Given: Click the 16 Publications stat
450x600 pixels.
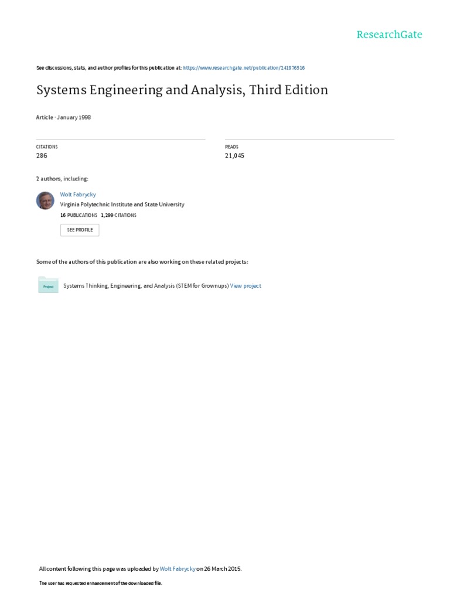Looking at the screenshot, I should [79, 215].
